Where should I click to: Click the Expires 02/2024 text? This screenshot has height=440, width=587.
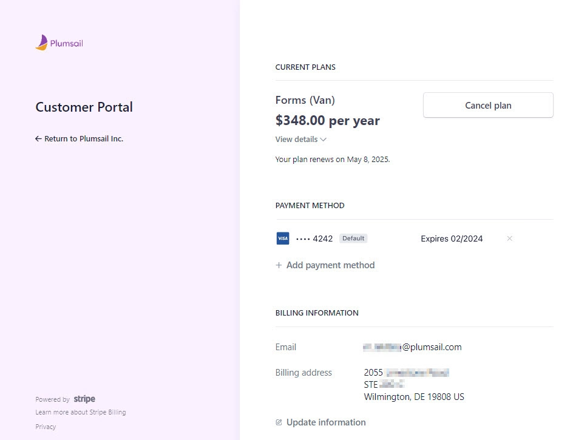click(452, 239)
